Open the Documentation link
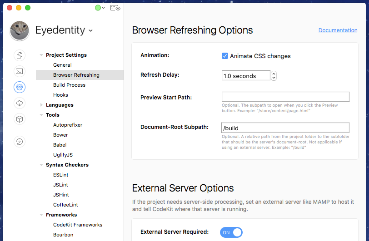Viewport: 369px width, 241px height. (x=338, y=30)
